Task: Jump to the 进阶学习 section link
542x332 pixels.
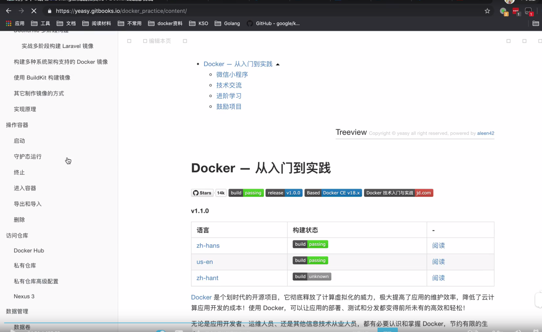Action: click(x=229, y=96)
